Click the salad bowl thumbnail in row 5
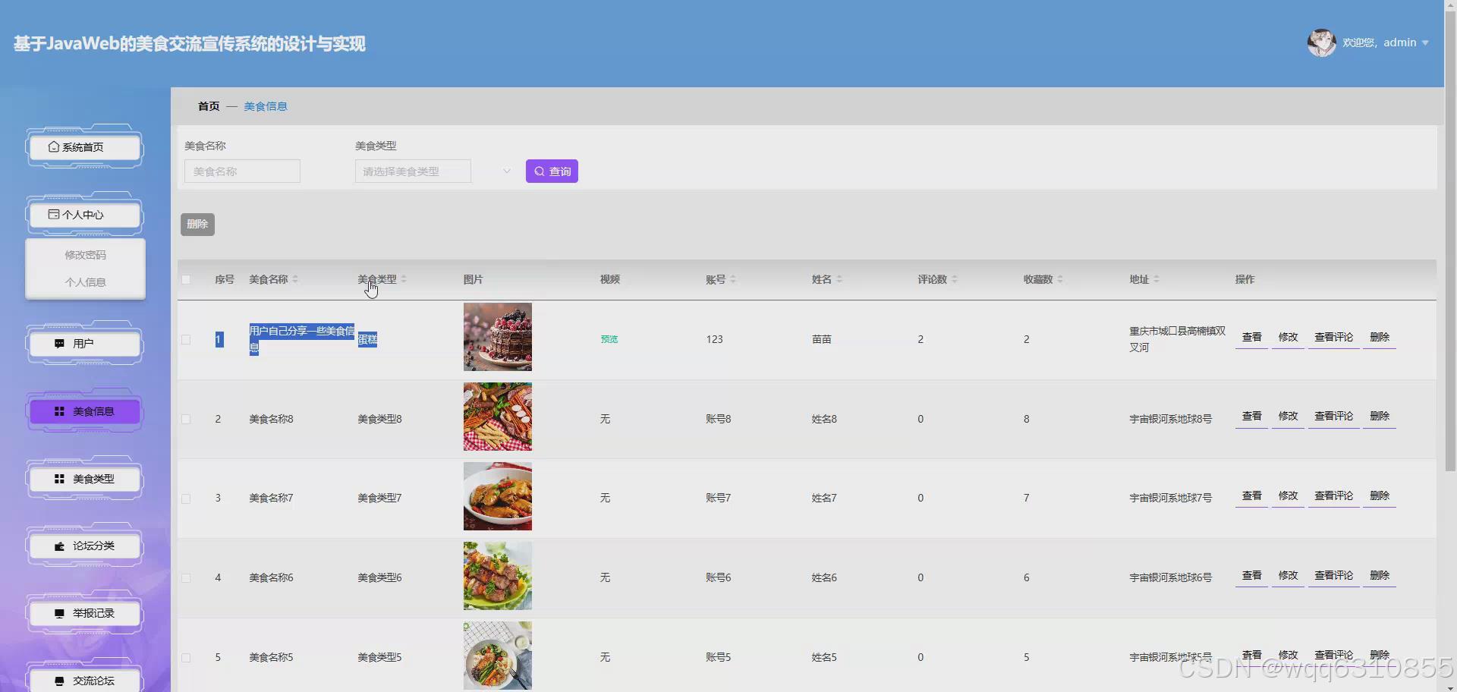 click(498, 656)
